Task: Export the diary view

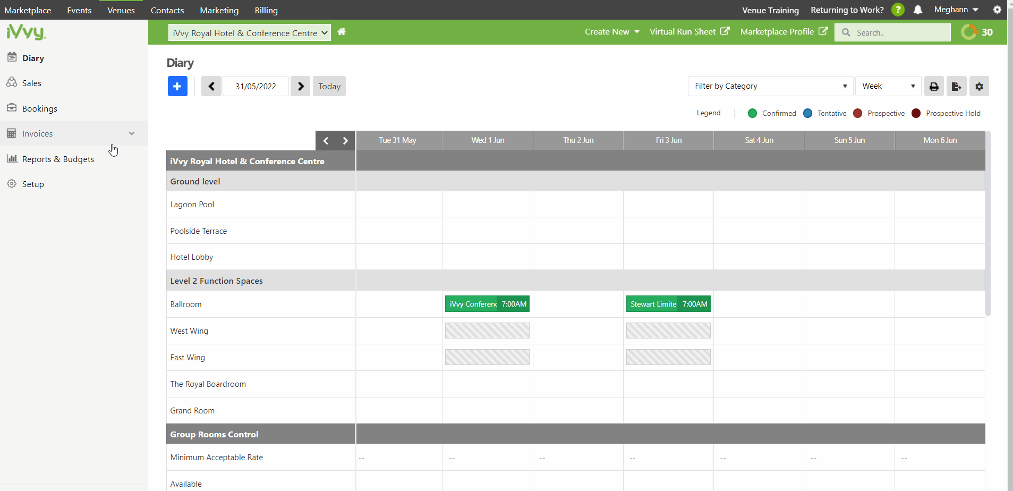Action: click(956, 86)
